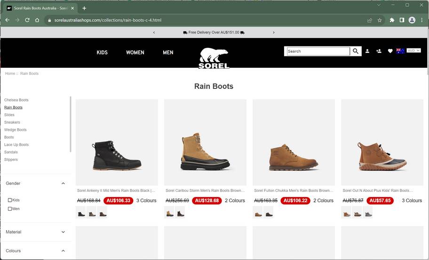Open the Chrome profile avatar
Screen dimensions: 429x260
point(412,20)
